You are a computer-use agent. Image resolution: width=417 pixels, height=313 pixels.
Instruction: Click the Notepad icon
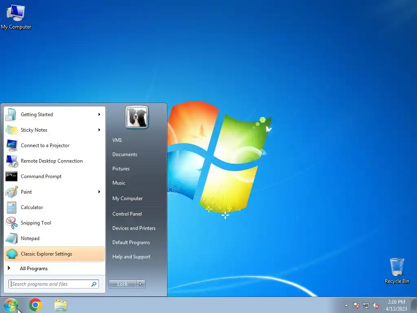11,238
